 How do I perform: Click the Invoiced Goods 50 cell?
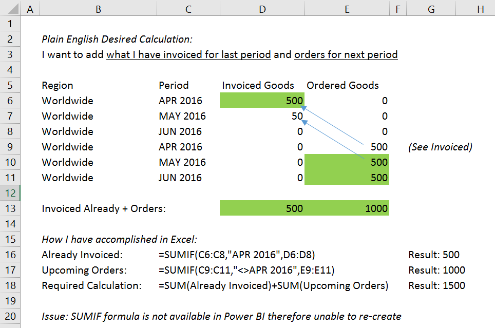coord(297,116)
